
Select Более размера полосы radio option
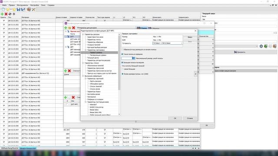122,74
